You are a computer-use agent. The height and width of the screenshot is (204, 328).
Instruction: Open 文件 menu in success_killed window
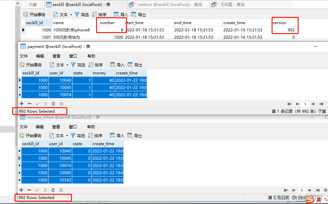pos(23,127)
